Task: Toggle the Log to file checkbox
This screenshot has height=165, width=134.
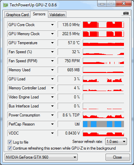Action: 10,142
